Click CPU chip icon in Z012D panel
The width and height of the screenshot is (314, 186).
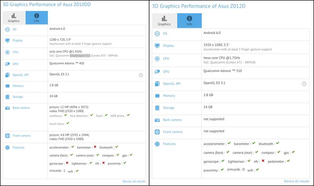click(x=157, y=58)
